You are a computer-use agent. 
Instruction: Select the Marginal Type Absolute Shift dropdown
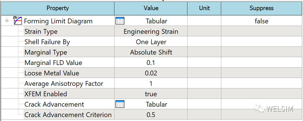pos(151,52)
